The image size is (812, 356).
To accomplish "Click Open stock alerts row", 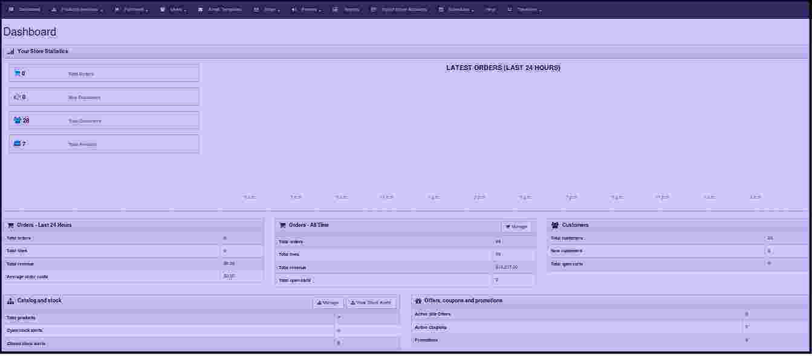I will pos(201,330).
